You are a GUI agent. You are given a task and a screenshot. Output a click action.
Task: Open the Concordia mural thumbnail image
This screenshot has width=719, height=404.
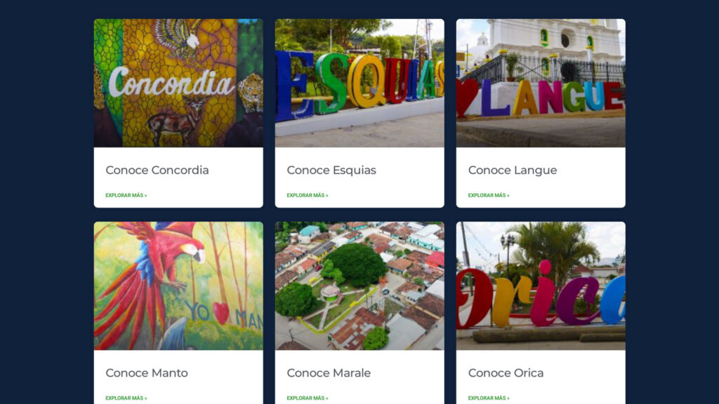click(178, 83)
